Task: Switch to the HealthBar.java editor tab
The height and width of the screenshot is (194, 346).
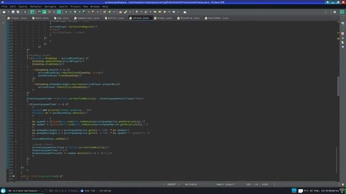Action: (216, 18)
